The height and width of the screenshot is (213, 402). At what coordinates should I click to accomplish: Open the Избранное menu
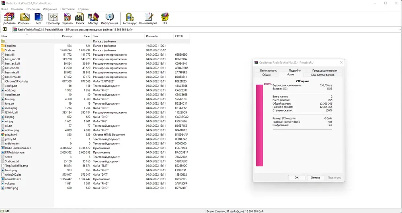tap(50, 9)
